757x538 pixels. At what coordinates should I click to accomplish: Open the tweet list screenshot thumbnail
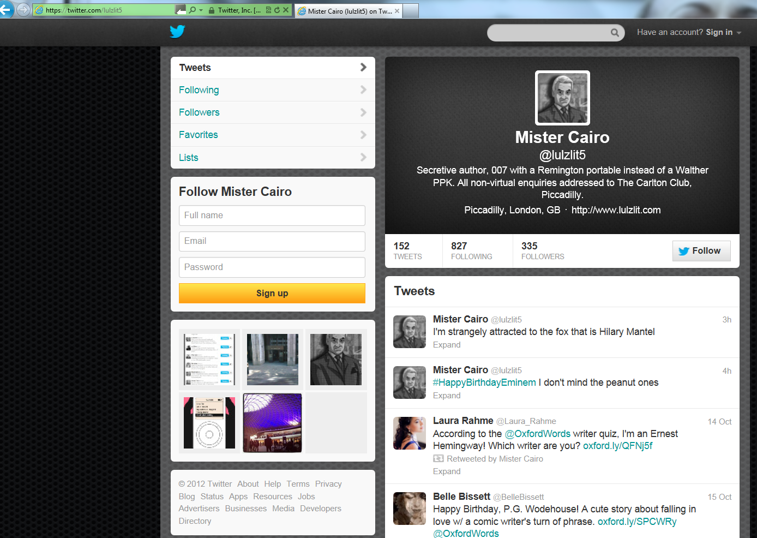tap(209, 360)
